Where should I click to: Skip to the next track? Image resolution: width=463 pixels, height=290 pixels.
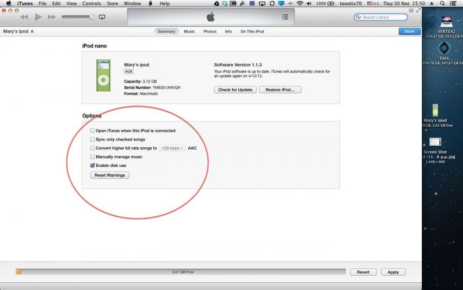(x=51, y=17)
